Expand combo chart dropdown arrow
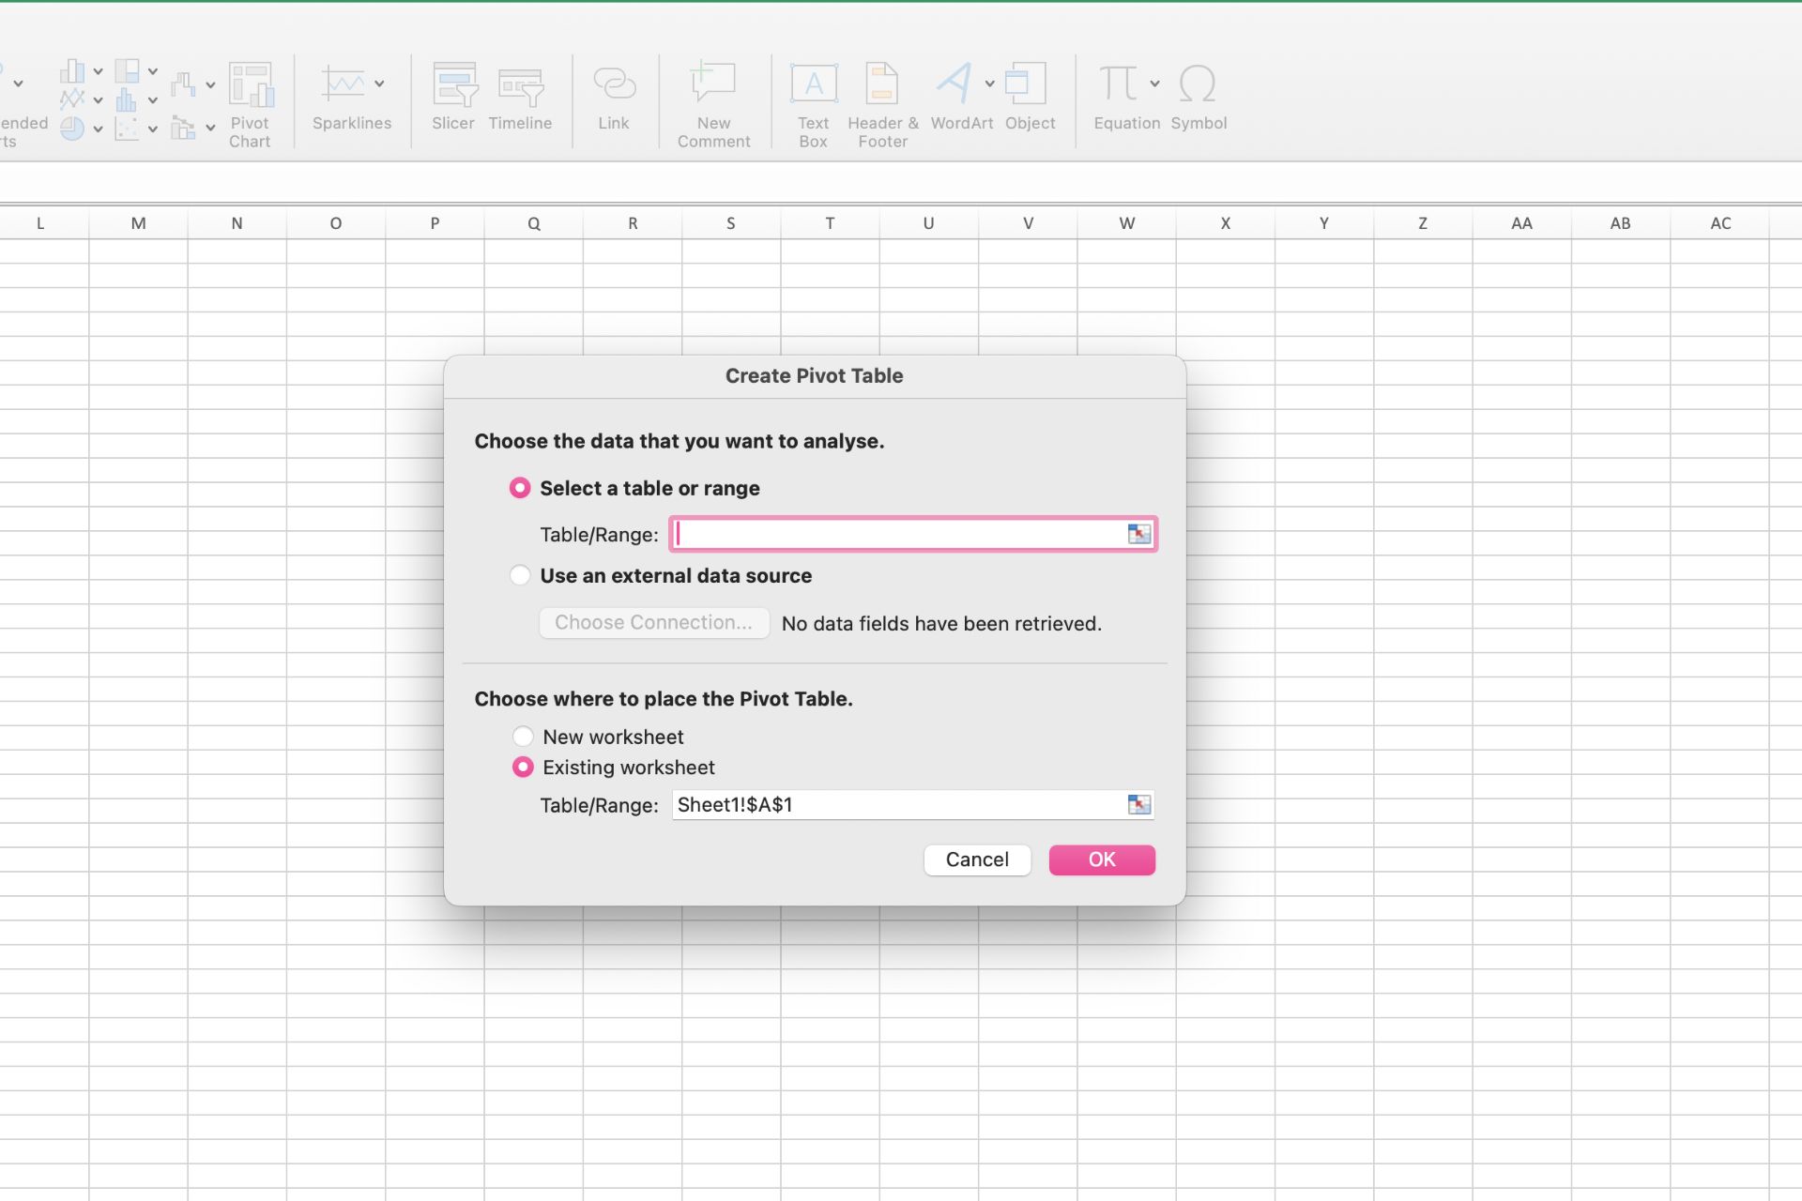 point(210,128)
